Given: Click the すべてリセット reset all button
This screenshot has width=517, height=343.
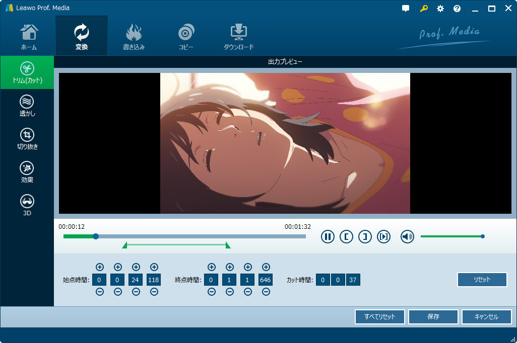Looking at the screenshot, I should pos(380,317).
